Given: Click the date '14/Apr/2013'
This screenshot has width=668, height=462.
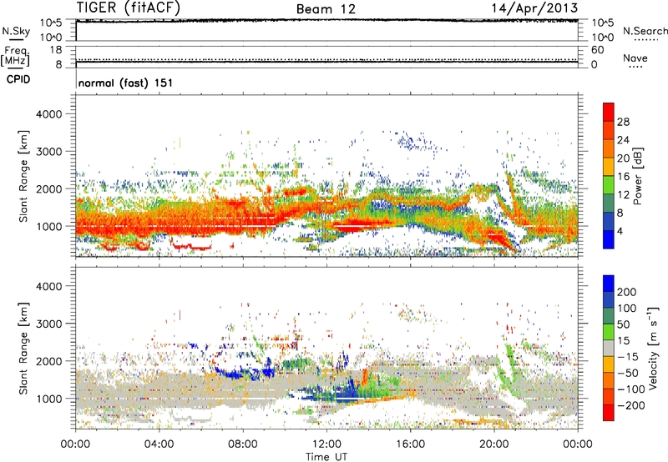Looking at the screenshot, I should pyautogui.click(x=534, y=8).
